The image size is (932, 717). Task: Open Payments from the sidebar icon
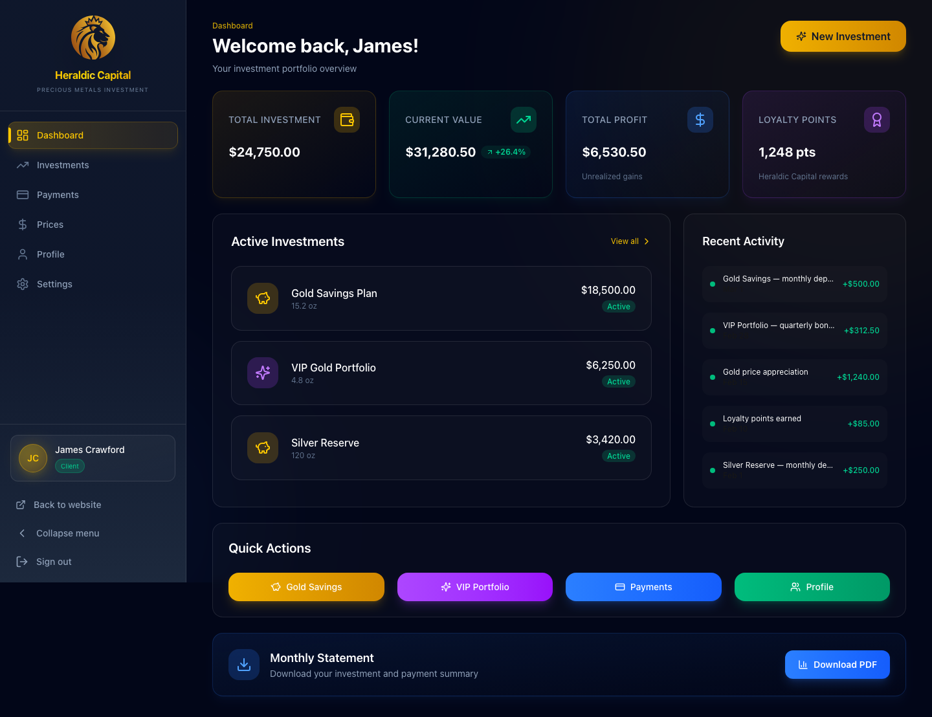22,195
